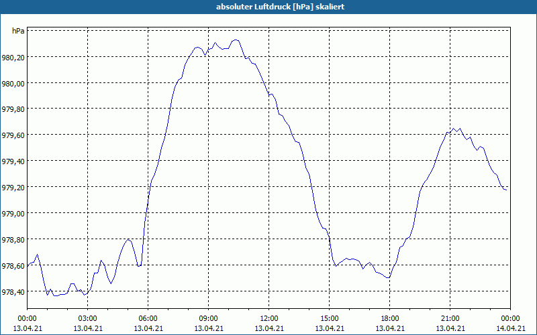Click the 979,80 y-axis label

click(13, 109)
